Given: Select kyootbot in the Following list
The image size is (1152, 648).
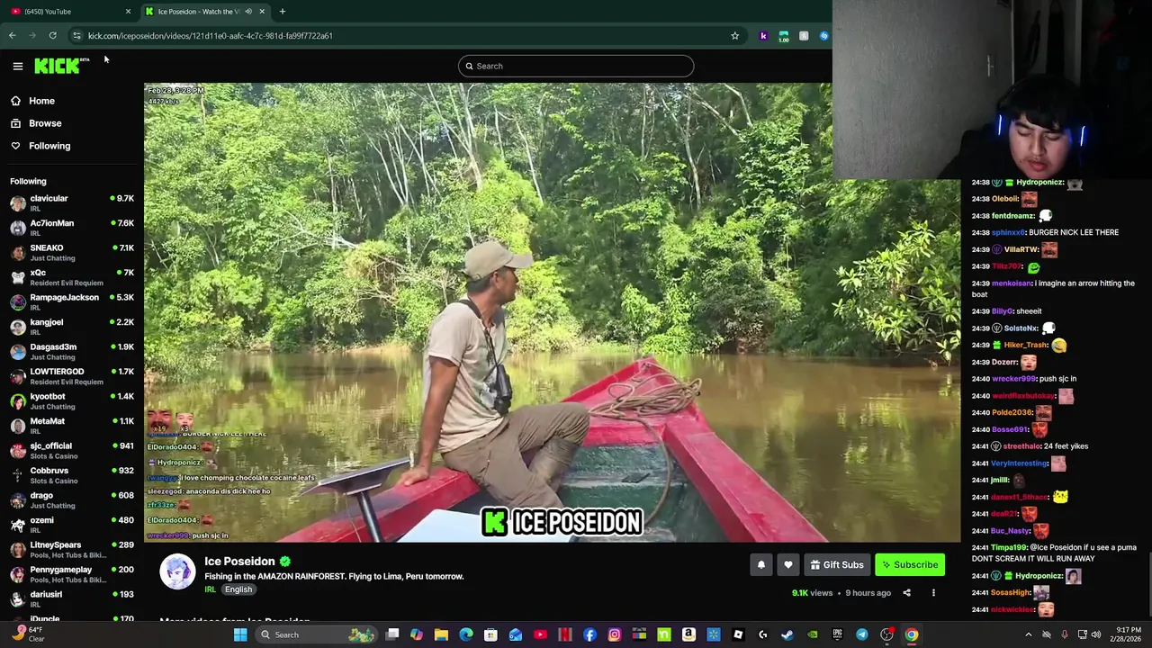Looking at the screenshot, I should pyautogui.click(x=72, y=400).
